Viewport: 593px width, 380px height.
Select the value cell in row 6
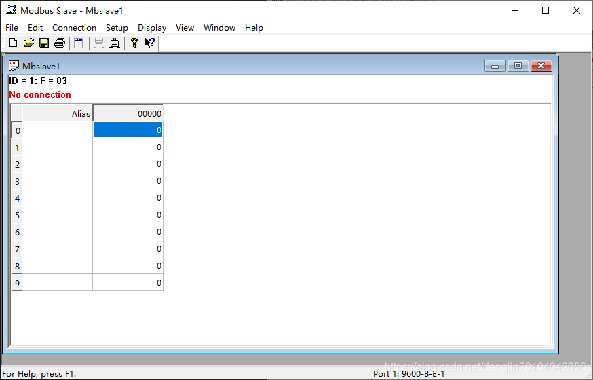click(x=128, y=232)
